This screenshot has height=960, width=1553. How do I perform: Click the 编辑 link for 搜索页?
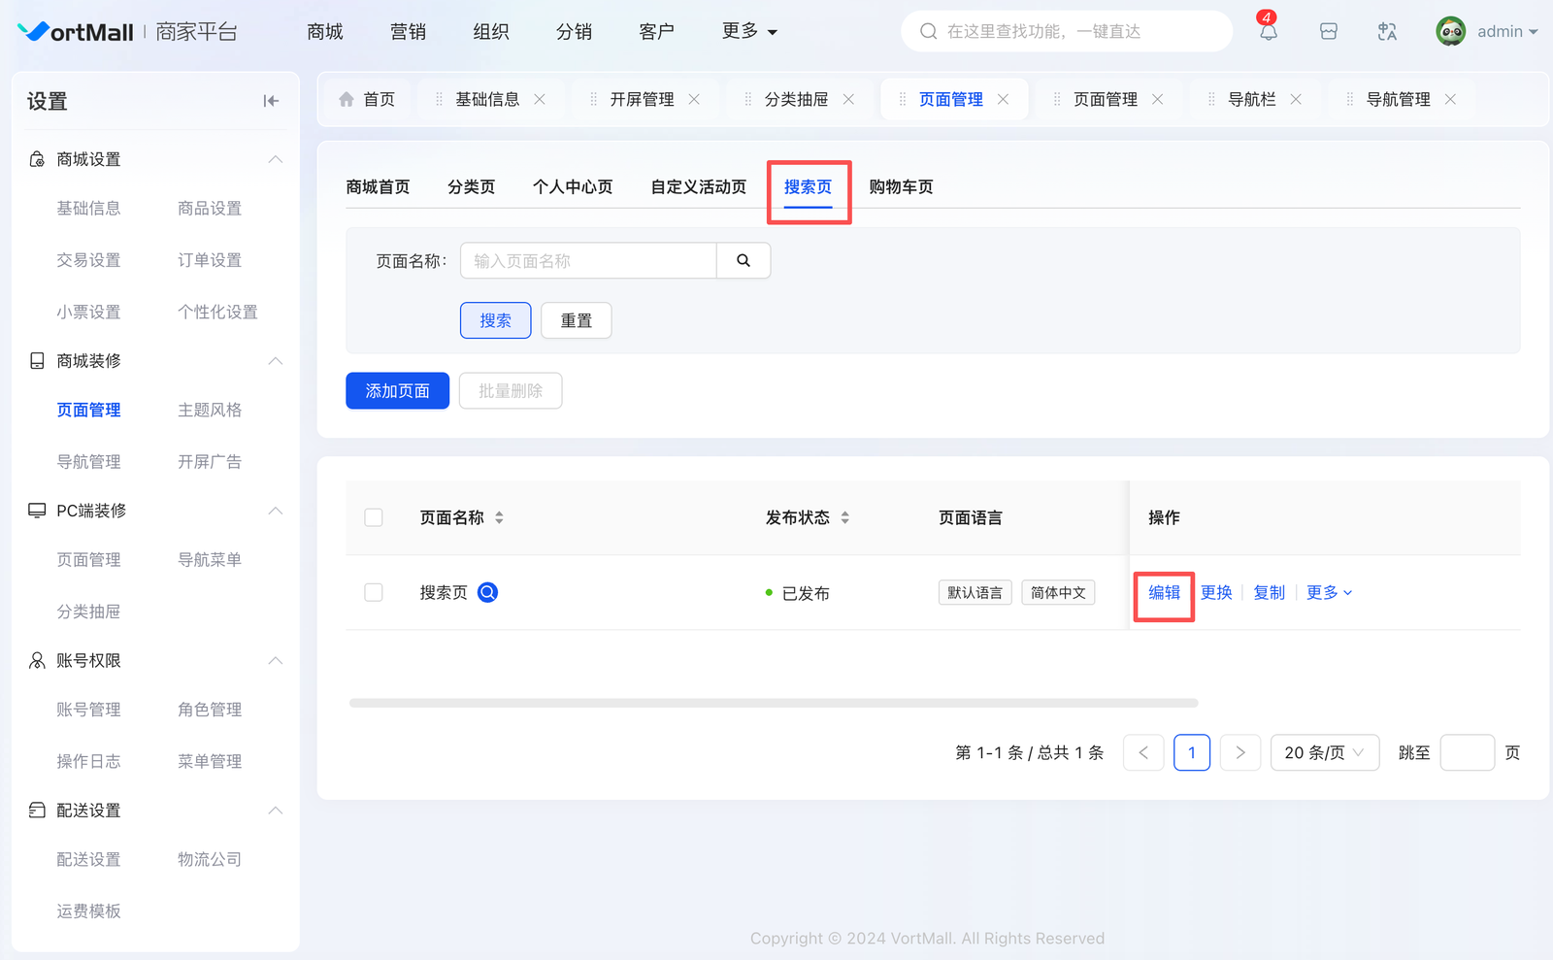click(x=1164, y=592)
